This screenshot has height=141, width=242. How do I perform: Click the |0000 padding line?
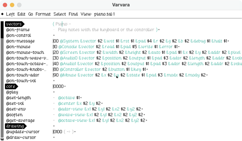point(58,86)
